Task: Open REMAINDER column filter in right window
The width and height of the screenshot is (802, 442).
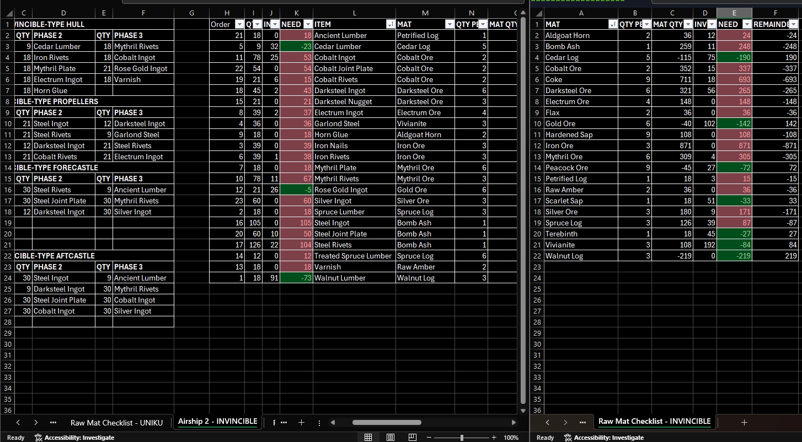Action: (x=793, y=24)
